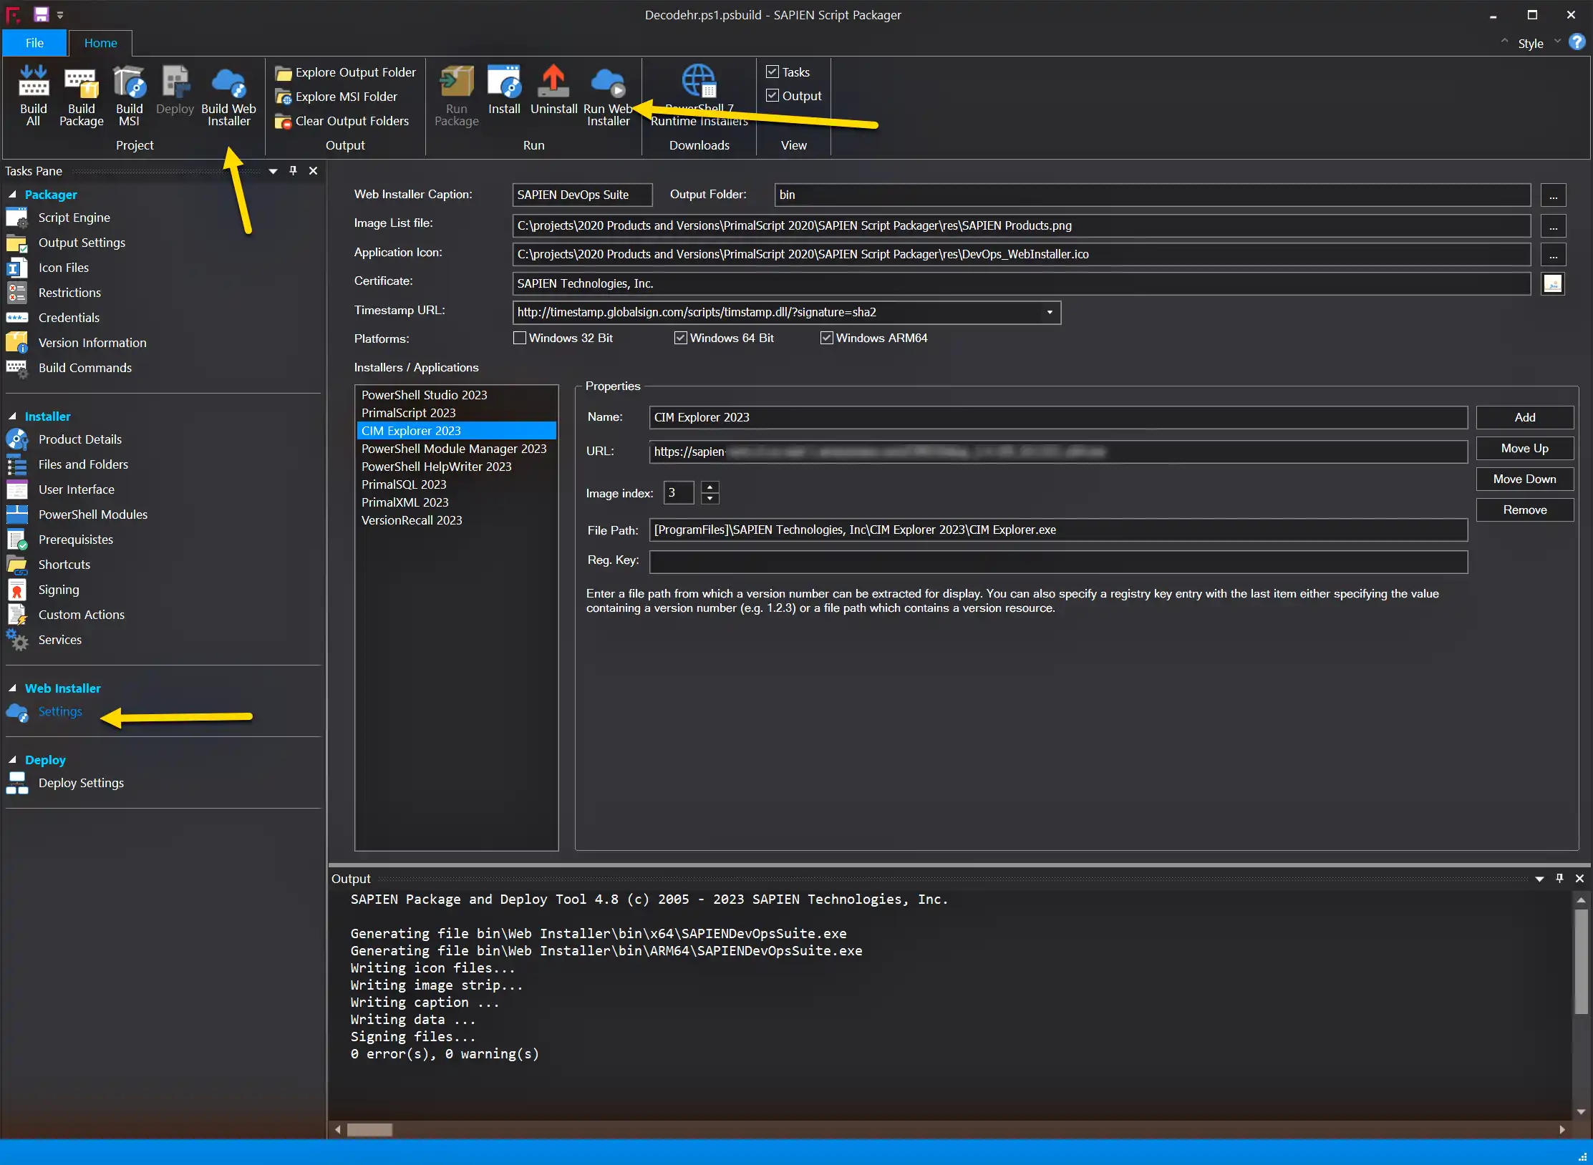Collapse the Installer section
The image size is (1593, 1165).
tap(12, 416)
